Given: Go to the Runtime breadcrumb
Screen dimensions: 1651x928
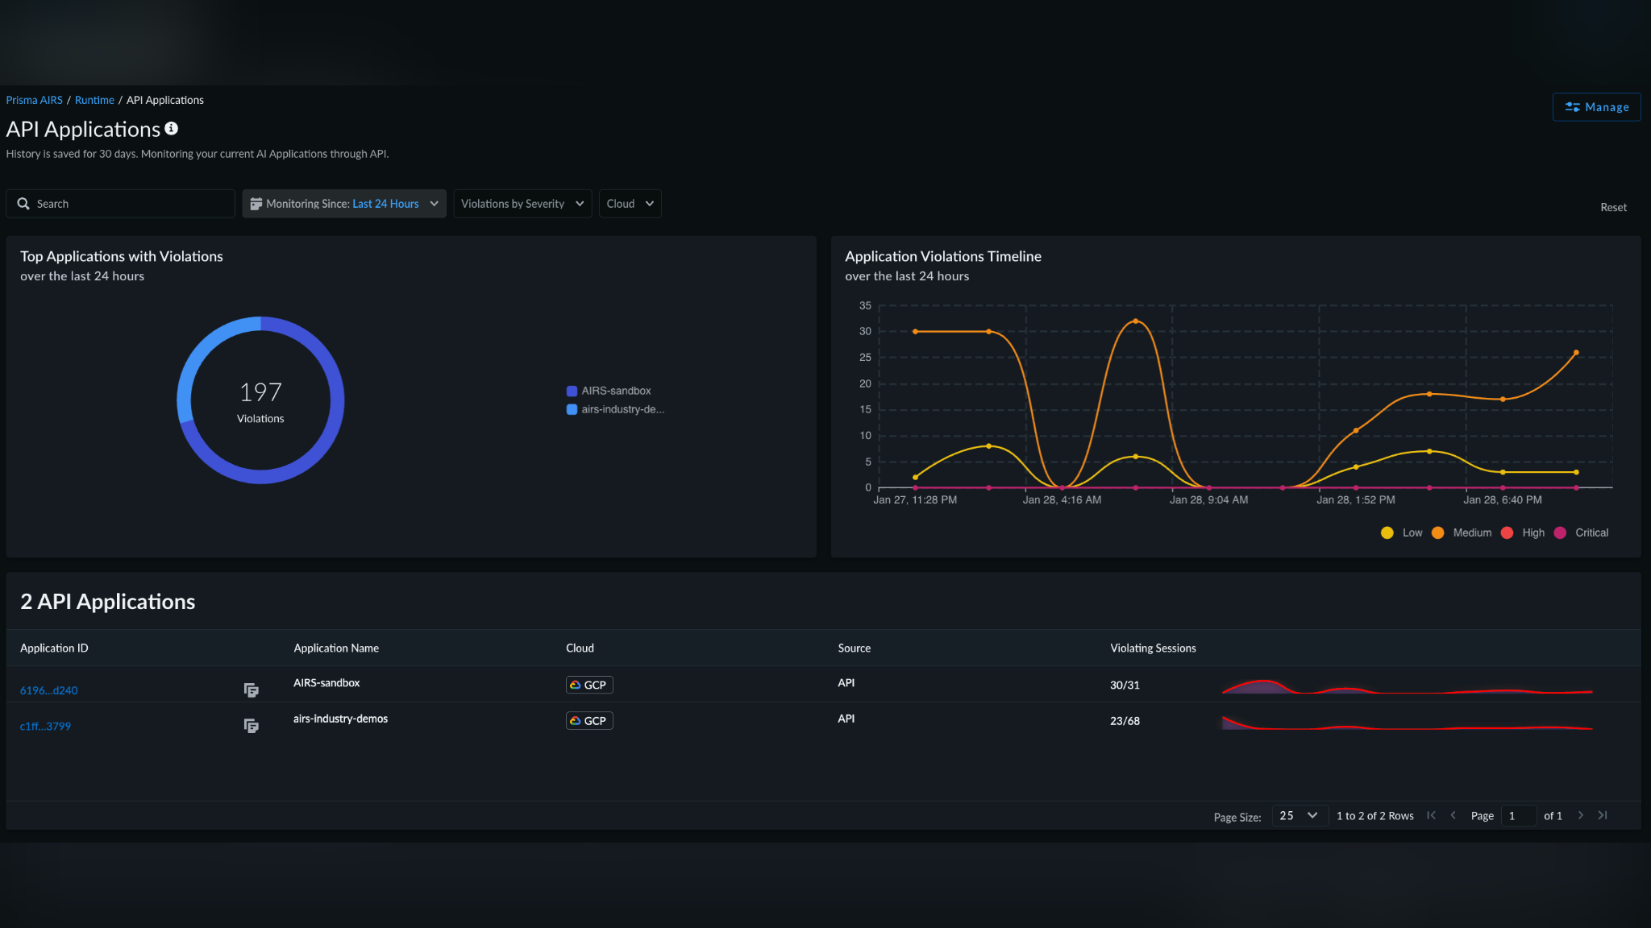Looking at the screenshot, I should [x=94, y=100].
